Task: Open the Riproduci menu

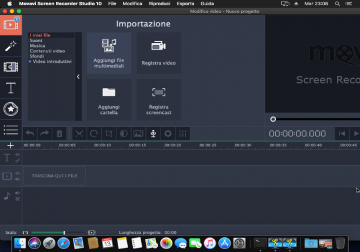Action: click(159, 4)
